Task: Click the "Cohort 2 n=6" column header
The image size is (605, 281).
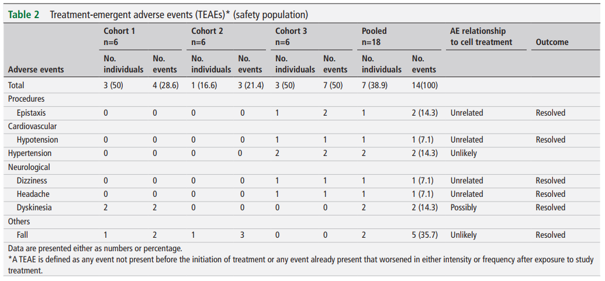Action: pos(207,36)
